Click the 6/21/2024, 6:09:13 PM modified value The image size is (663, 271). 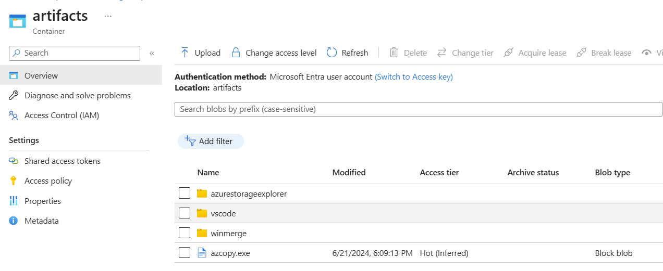tap(373, 253)
